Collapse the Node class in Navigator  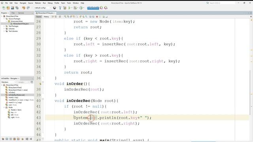point(4,107)
